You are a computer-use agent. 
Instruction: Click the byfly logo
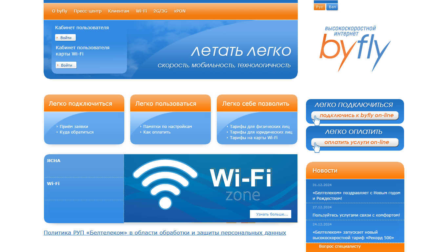355,49
